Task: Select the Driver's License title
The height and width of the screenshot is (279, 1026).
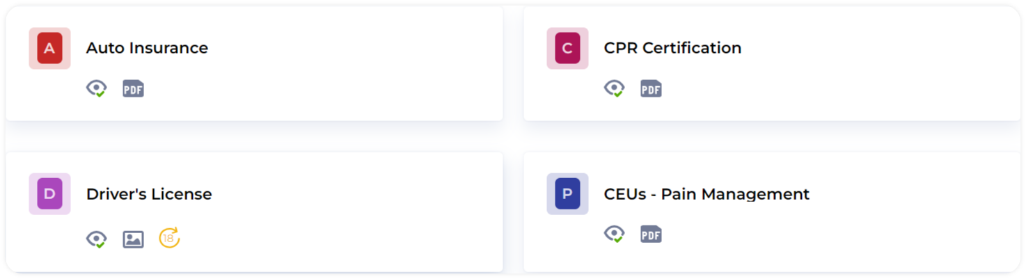Action: 149,194
